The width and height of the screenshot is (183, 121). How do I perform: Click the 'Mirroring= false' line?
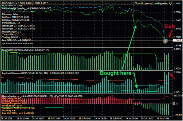[x=10, y=14]
